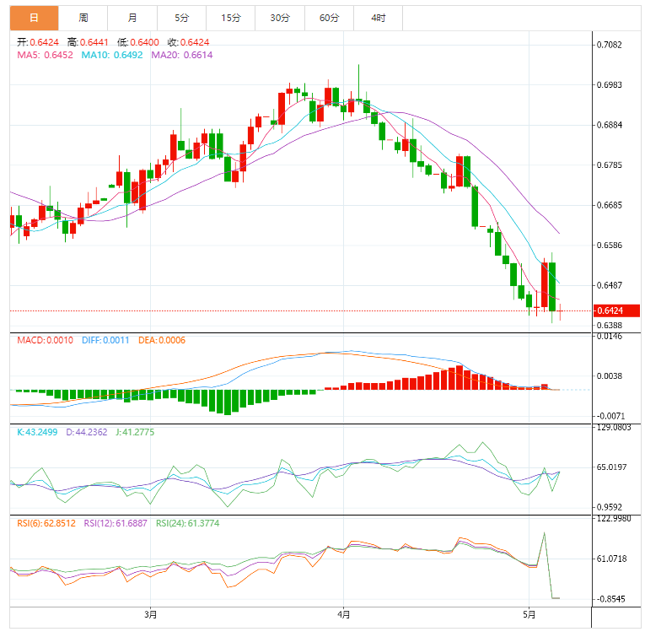
Task: Click the 0.6983 price axis label
Action: pyautogui.click(x=610, y=84)
